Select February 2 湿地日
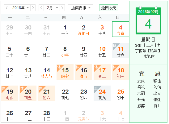 pyautogui.click(x=83, y=29)
